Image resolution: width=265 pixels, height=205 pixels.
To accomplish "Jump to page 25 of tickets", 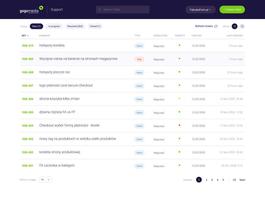I will [234, 180].
